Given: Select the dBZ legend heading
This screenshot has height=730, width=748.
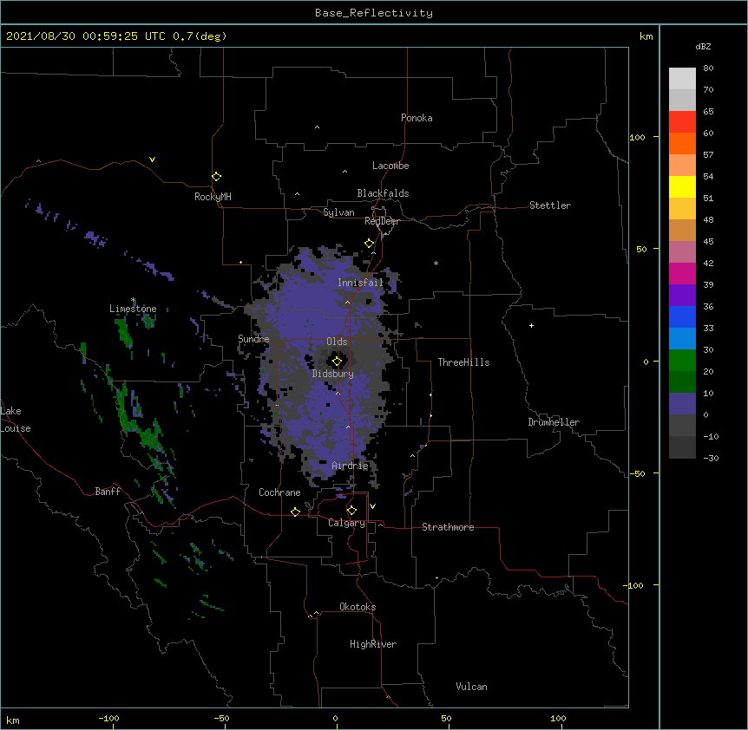Looking at the screenshot, I should [703, 46].
